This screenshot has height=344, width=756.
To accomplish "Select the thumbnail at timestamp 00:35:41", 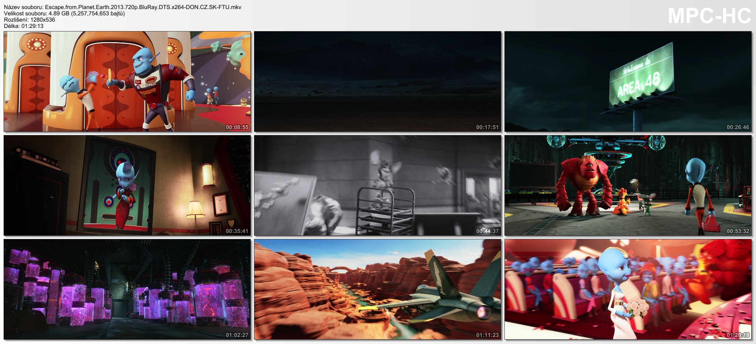I will pyautogui.click(x=127, y=185).
